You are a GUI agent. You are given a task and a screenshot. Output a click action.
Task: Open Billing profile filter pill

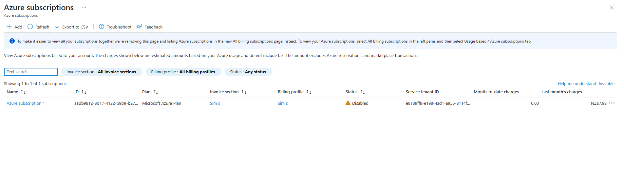(183, 72)
